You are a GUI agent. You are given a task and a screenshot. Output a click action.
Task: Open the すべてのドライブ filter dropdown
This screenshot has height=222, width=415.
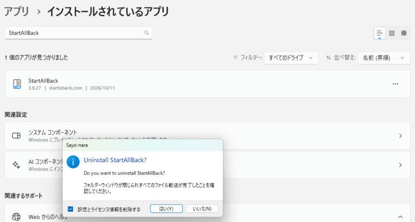(291, 58)
